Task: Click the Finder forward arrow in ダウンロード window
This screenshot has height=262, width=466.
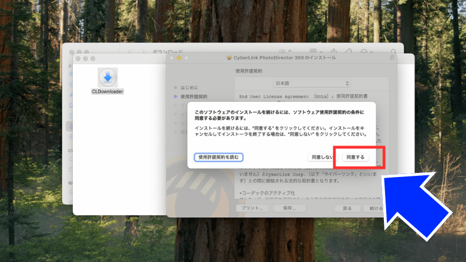Action: (x=143, y=52)
